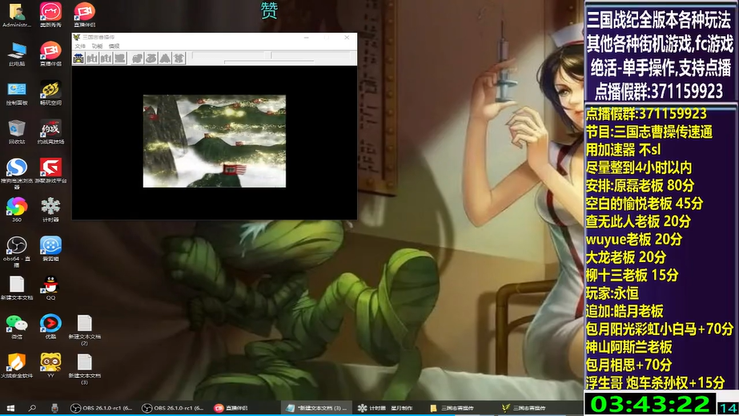Launch 游聚游戏平台 desktop shortcut
The image size is (739, 416).
coord(50,172)
